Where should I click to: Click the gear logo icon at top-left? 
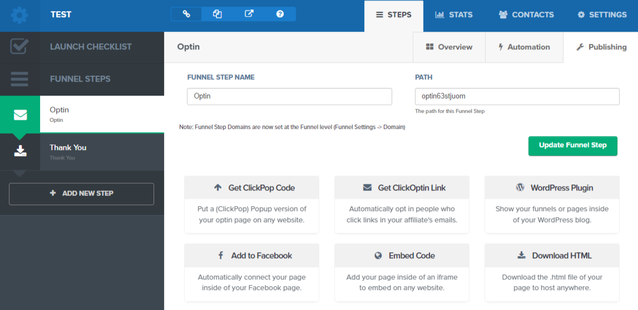click(19, 16)
